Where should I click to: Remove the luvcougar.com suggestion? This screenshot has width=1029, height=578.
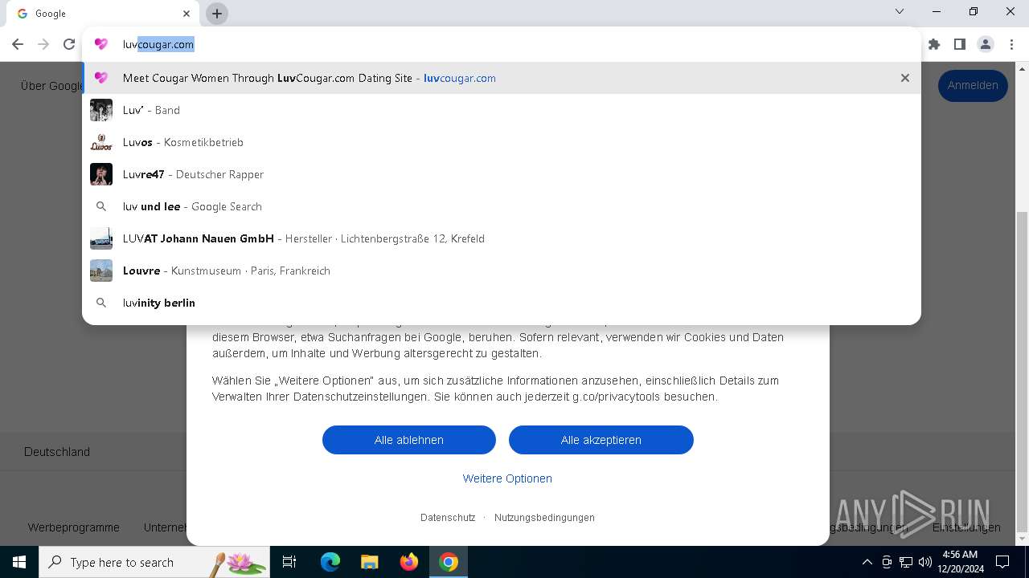(905, 78)
